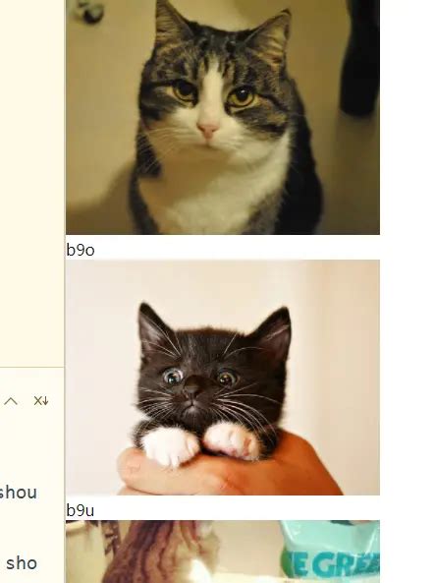The height and width of the screenshot is (583, 435).
Task: Click the b9u caption label
Action: [x=81, y=510]
